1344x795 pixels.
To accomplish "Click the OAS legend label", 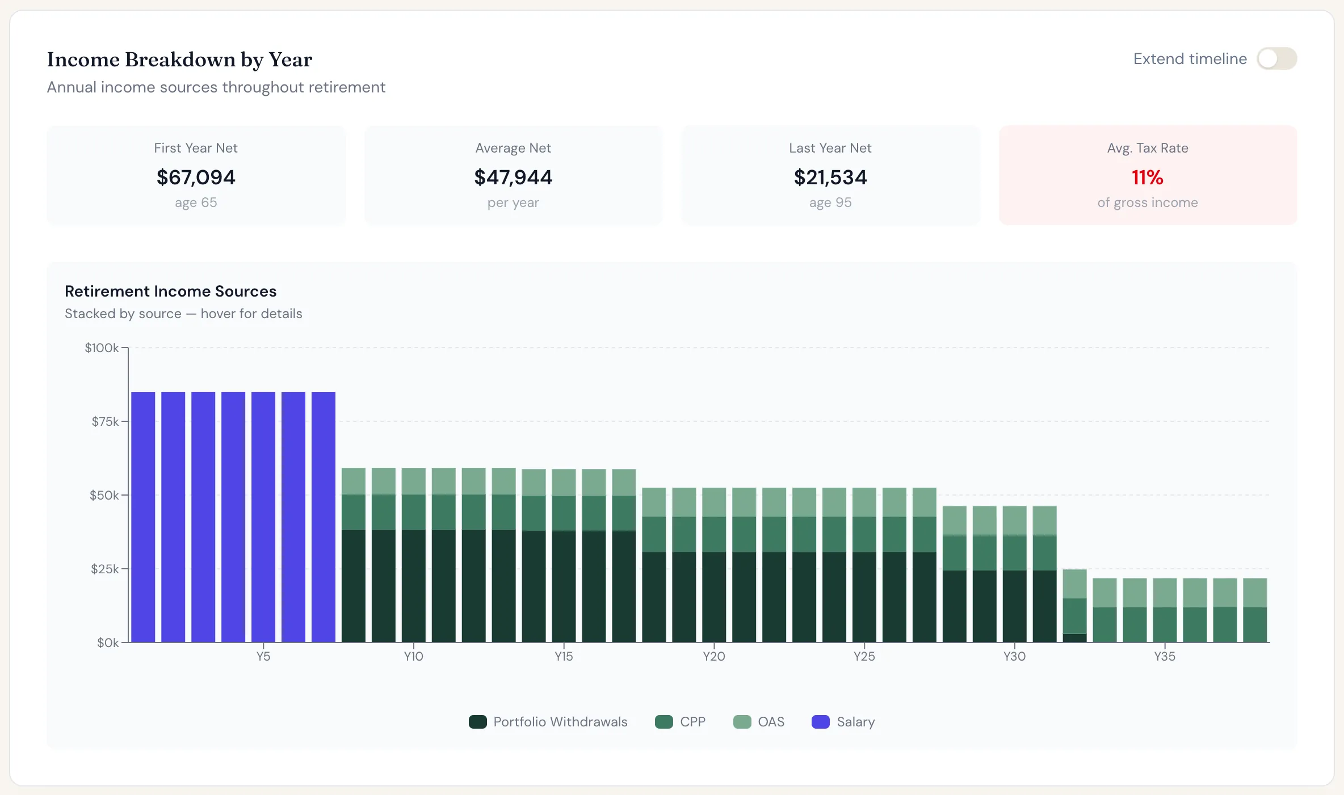I will 771,722.
